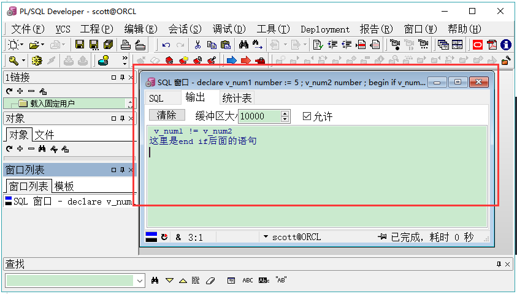Viewport: 517px width, 294px height.
Task: Increase buffer size with the up stepper
Action: coord(285,113)
